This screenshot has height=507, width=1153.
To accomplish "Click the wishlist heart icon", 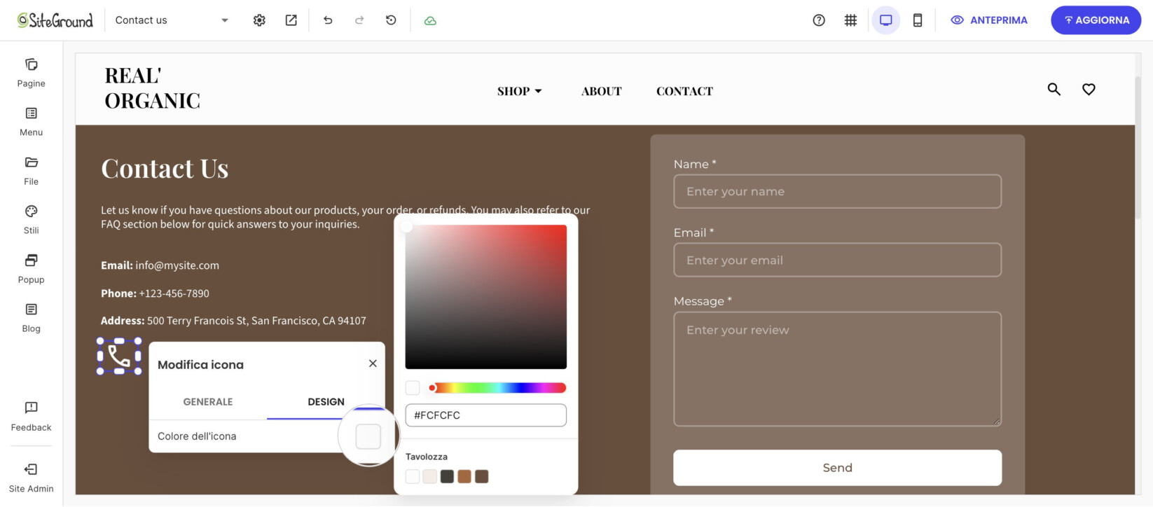I will (1089, 90).
